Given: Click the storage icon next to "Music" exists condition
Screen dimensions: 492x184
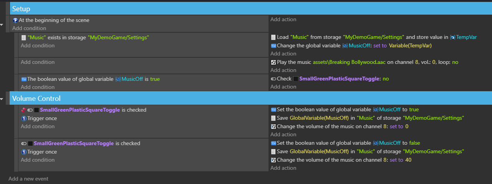Looking at the screenshot, I should [x=24, y=37].
